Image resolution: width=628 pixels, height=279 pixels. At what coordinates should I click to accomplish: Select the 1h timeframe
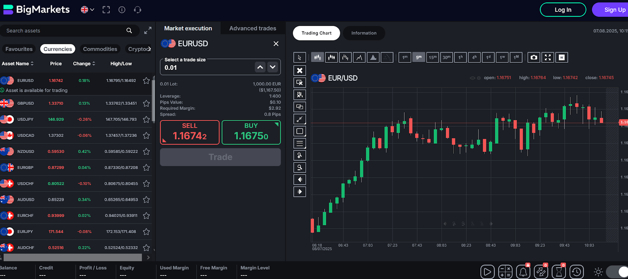point(460,57)
